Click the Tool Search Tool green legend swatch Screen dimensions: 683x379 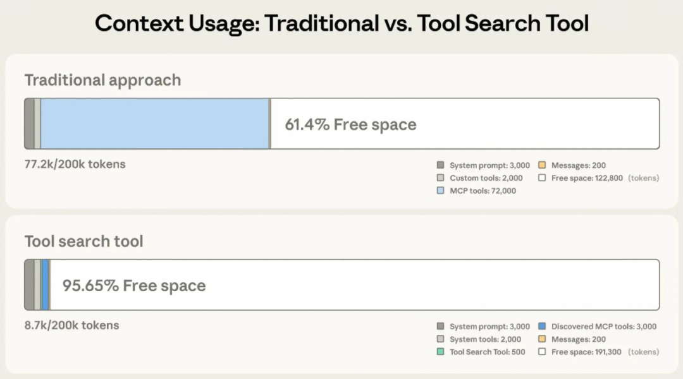pos(440,352)
